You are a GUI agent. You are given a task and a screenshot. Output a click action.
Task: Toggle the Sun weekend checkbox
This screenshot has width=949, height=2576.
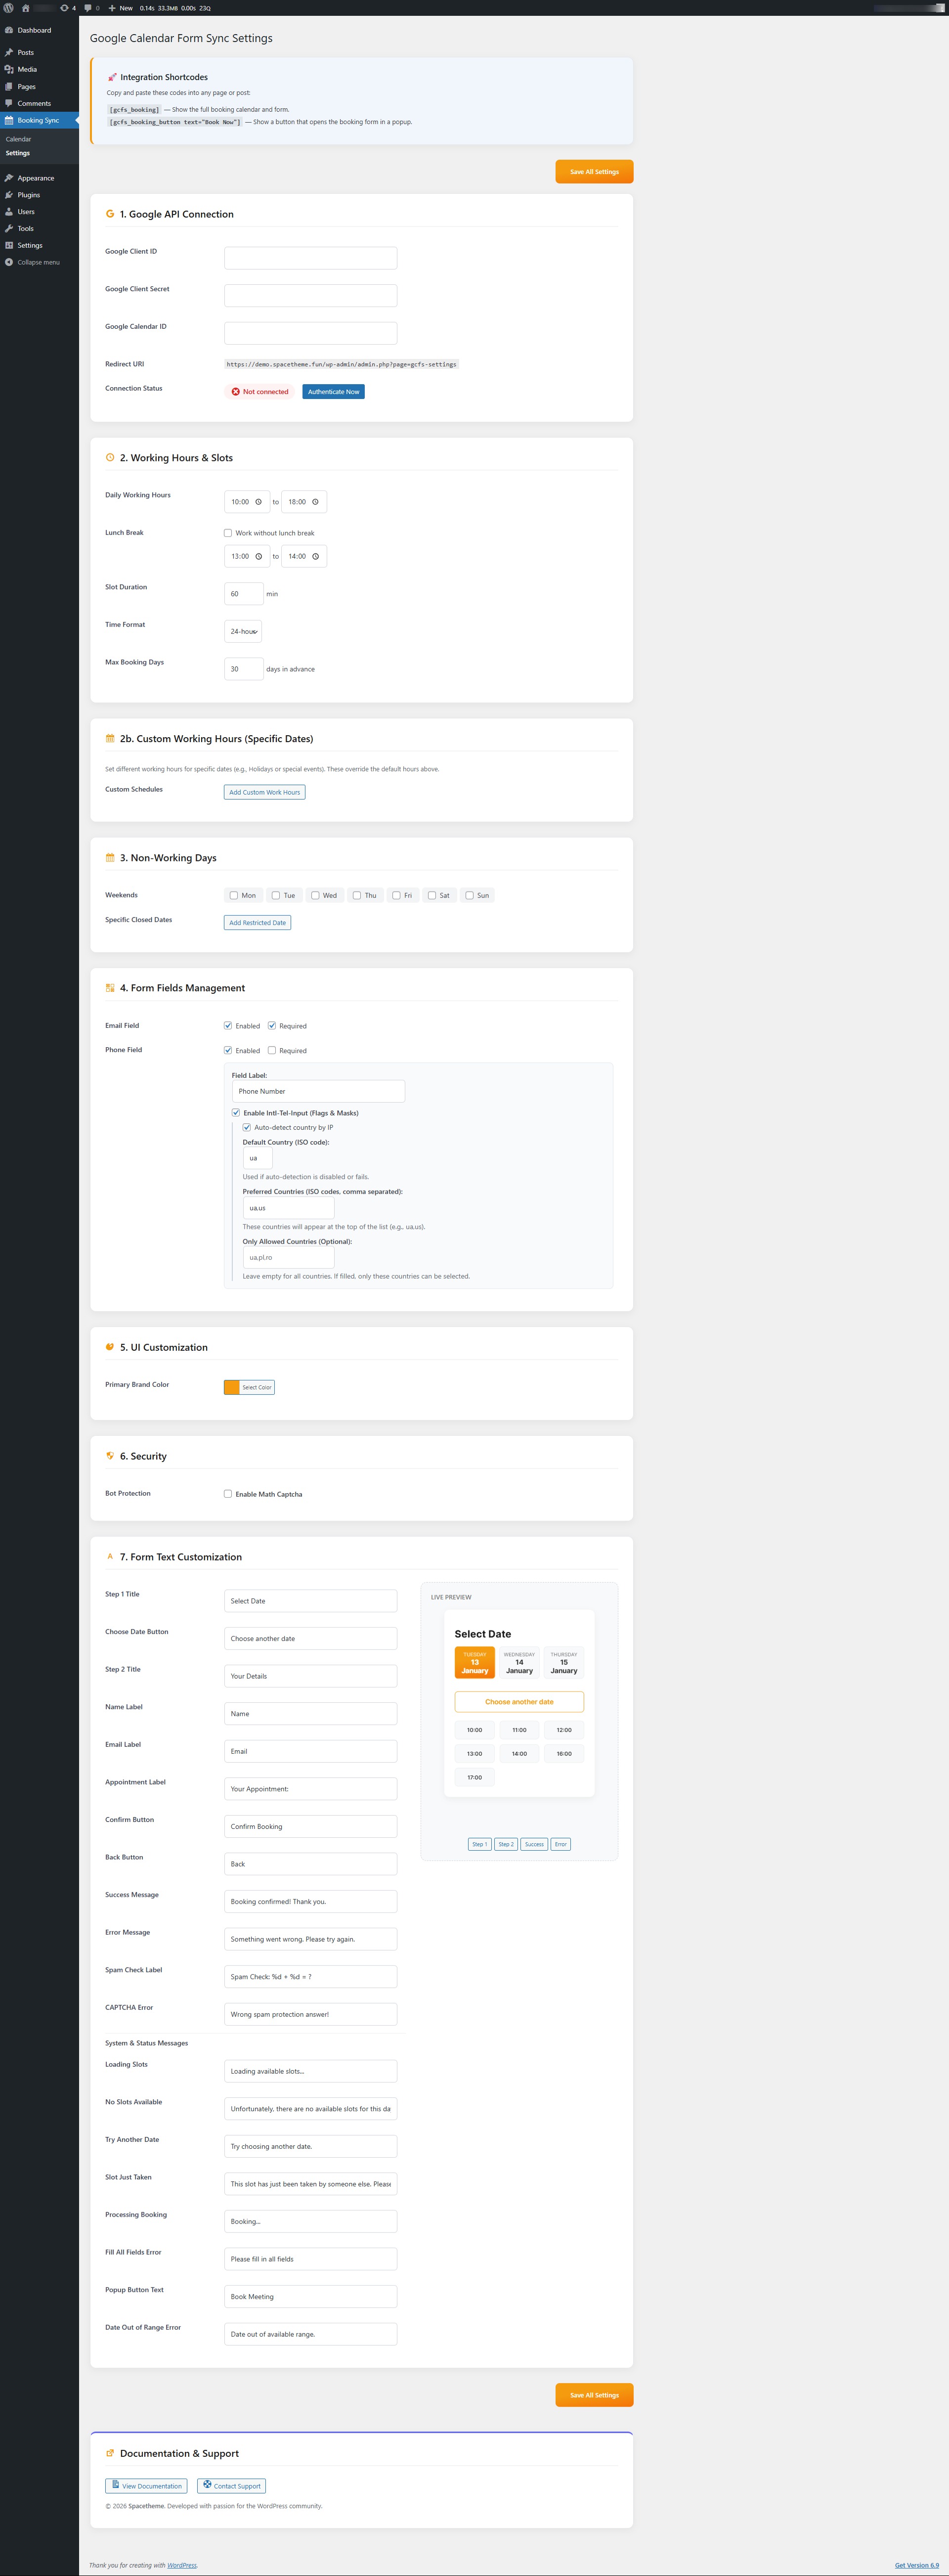(x=470, y=895)
